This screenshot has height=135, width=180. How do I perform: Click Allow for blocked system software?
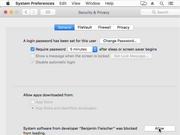[160, 128]
